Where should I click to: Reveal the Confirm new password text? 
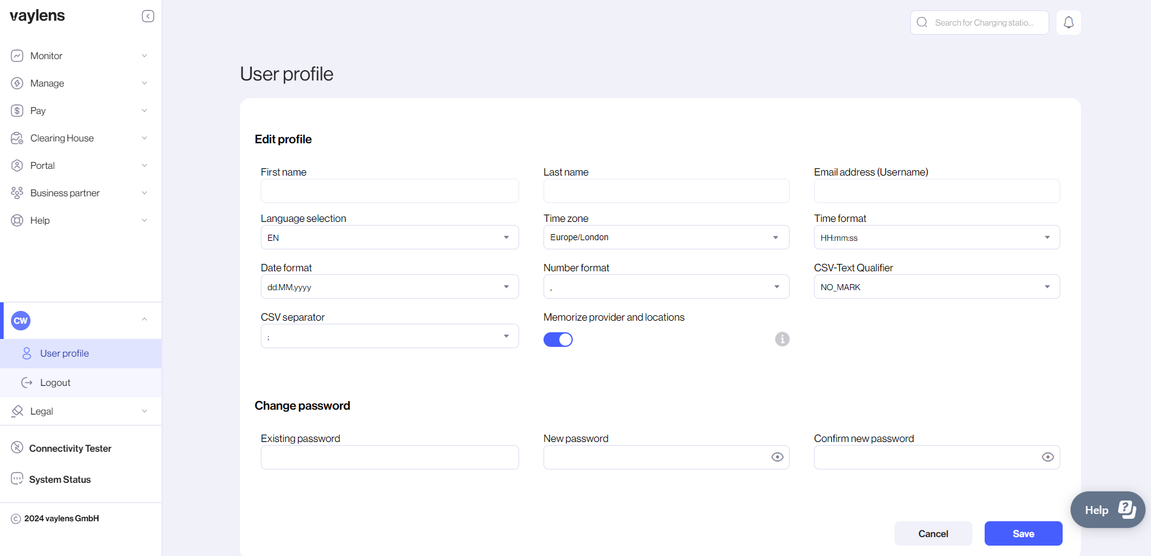click(x=1047, y=457)
